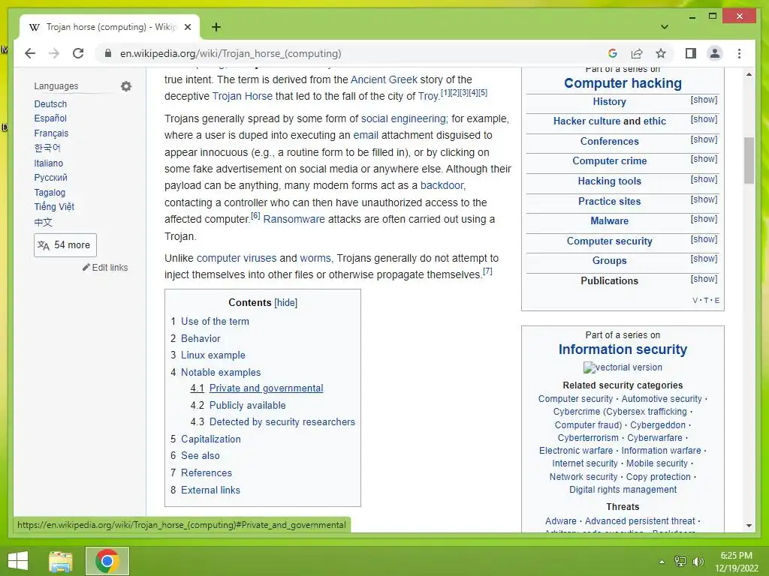The width and height of the screenshot is (769, 576).
Task: Open a new browser tab
Action: pos(216,27)
